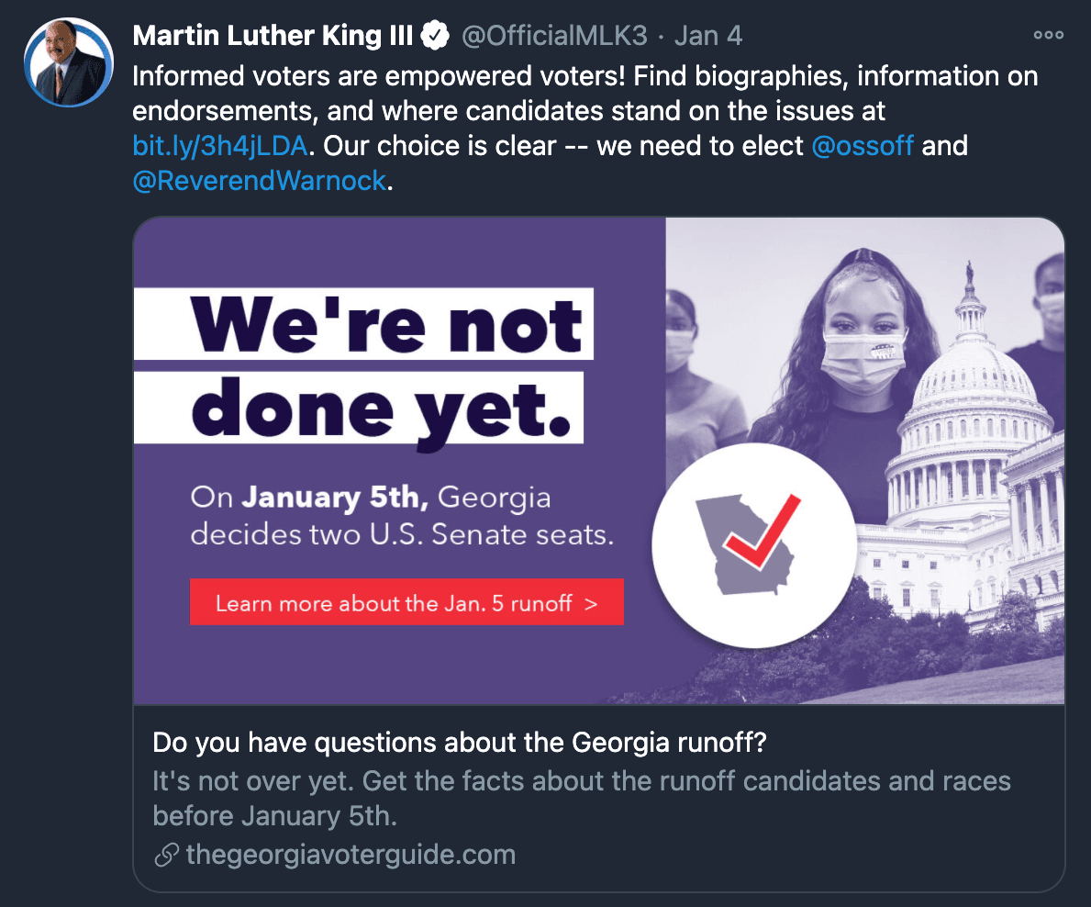Open the card title about the Georgia runoff
The height and width of the screenshot is (907, 1091).
click(459, 743)
